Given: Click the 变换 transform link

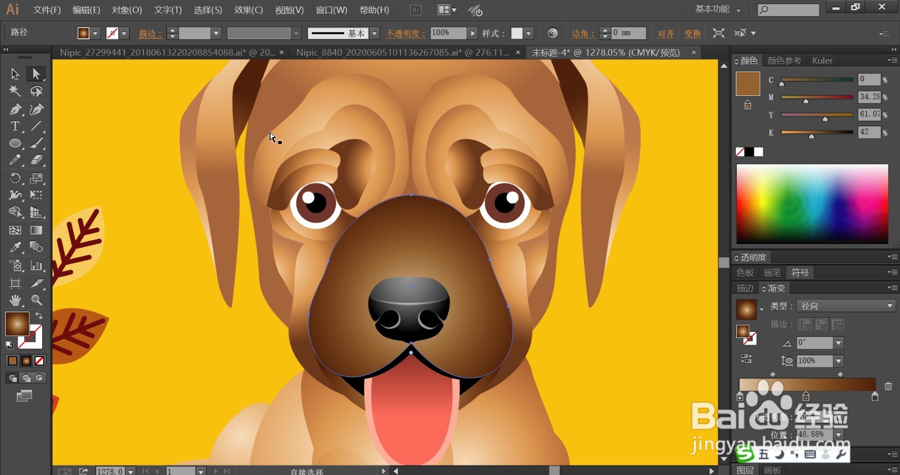Looking at the screenshot, I should click(692, 34).
